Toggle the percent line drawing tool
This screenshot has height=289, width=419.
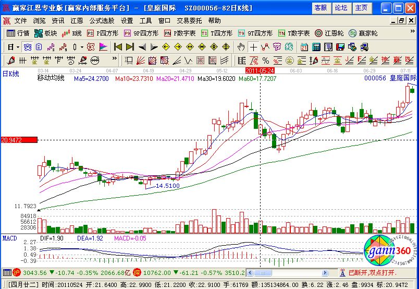tap(265, 60)
